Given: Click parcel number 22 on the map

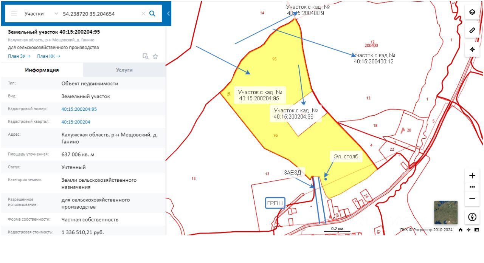Looking at the screenshot, I should (x=392, y=149).
